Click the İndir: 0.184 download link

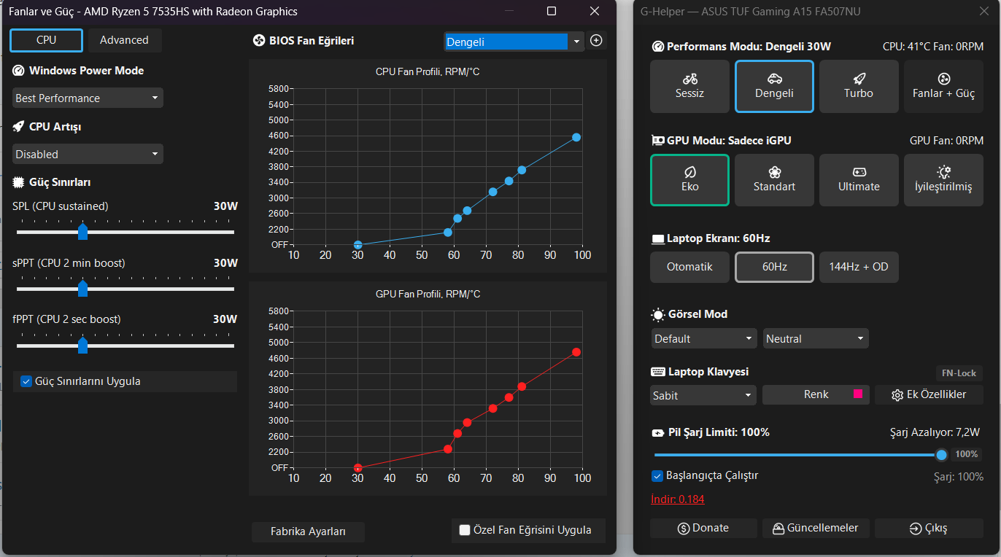pyautogui.click(x=678, y=499)
